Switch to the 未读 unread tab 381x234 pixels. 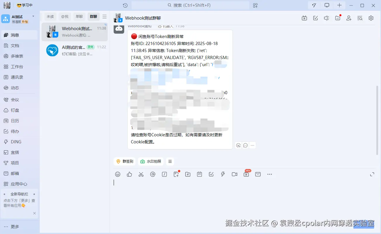50,17
